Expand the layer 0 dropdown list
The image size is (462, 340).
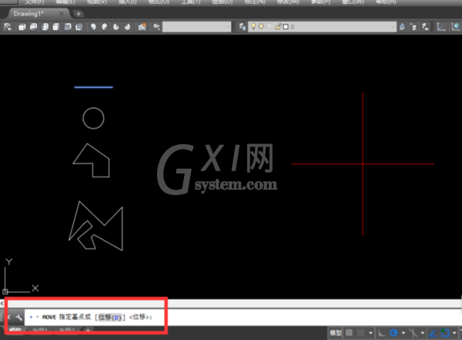[x=393, y=27]
